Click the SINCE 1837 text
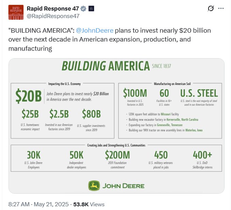This screenshot has width=231, height=210. (x=161, y=66)
